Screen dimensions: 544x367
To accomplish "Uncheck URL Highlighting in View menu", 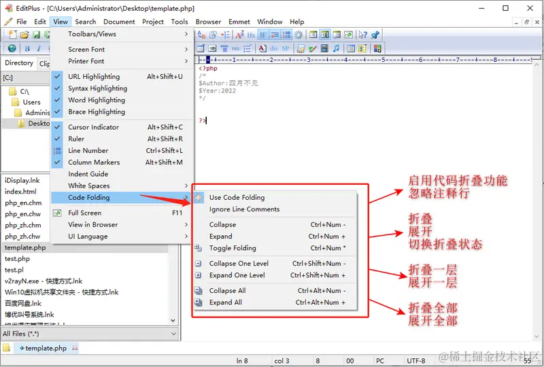I will [x=122, y=76].
